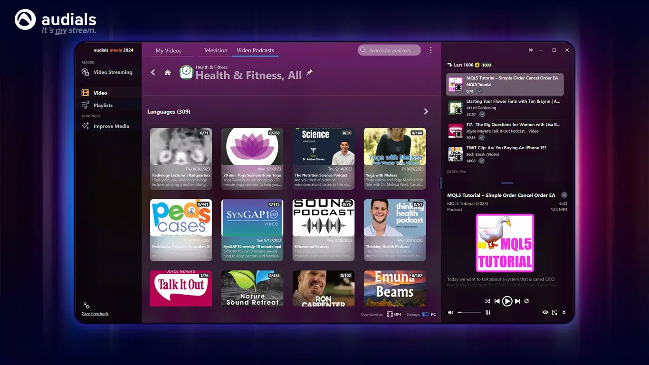Click the MQL5 Tutorial cover artwork
Viewport: 649px width, 365px height.
pyautogui.click(x=505, y=243)
